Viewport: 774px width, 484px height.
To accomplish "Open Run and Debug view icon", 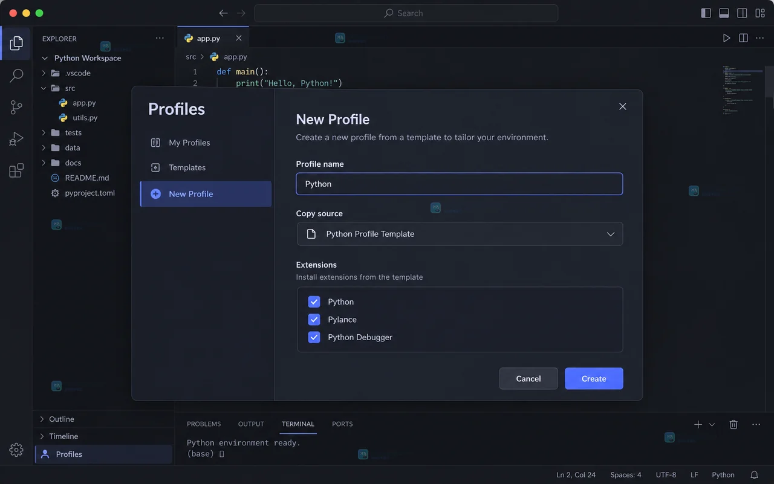I will click(x=16, y=140).
